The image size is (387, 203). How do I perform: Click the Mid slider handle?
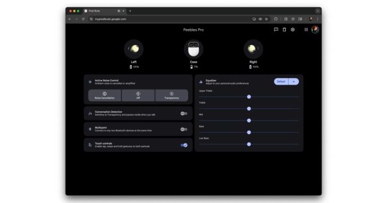pyautogui.click(x=249, y=120)
